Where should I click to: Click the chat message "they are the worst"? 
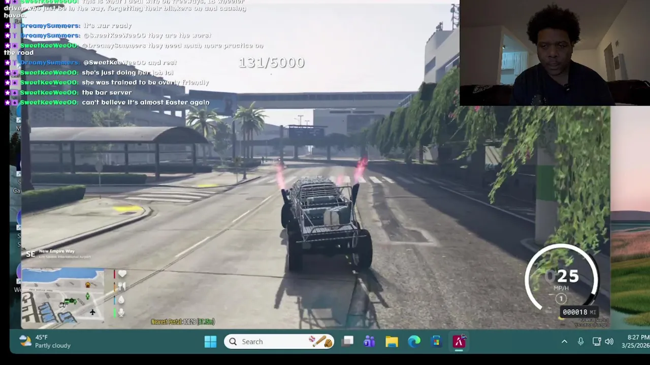click(x=179, y=35)
